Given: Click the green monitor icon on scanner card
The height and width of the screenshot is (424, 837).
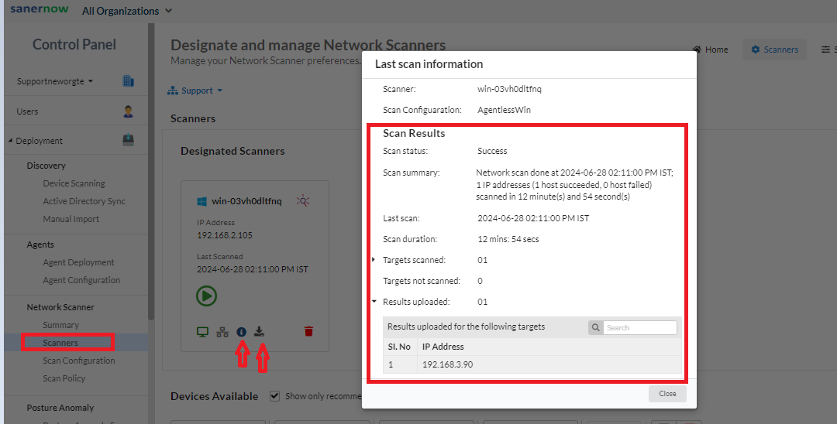Looking at the screenshot, I should click(202, 332).
